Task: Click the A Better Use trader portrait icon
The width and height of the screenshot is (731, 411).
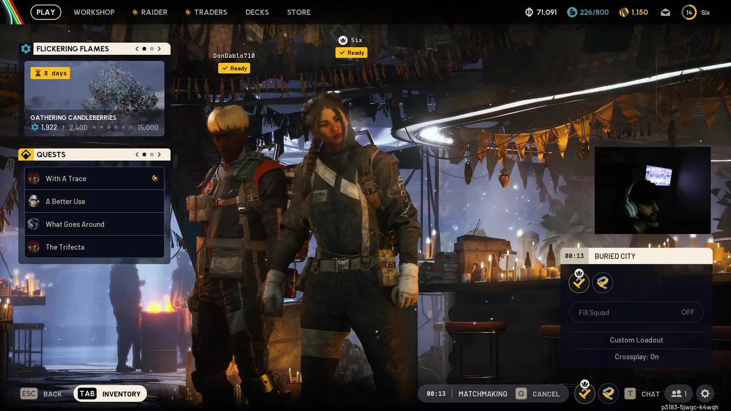Action: (x=34, y=201)
